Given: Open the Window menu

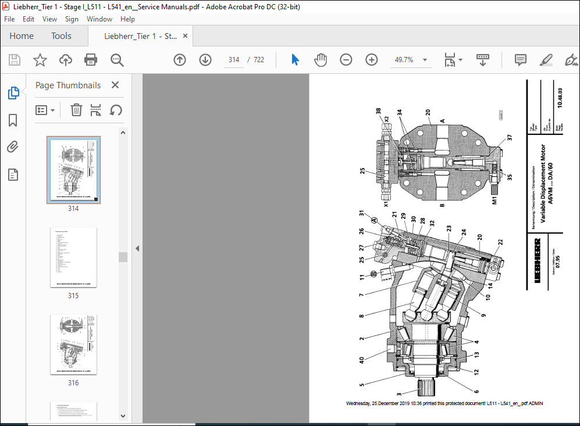Looking at the screenshot, I should coord(99,19).
